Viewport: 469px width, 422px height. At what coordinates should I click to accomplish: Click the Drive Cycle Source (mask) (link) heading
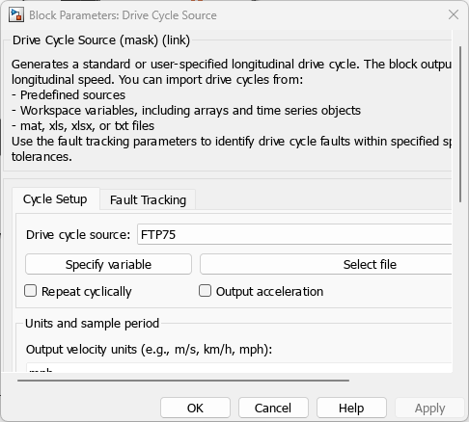point(101,40)
